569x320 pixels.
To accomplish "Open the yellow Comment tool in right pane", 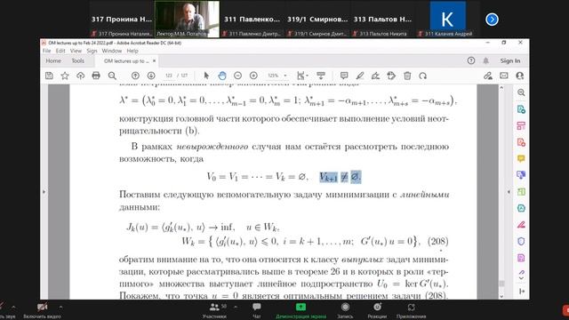I will click(521, 158).
